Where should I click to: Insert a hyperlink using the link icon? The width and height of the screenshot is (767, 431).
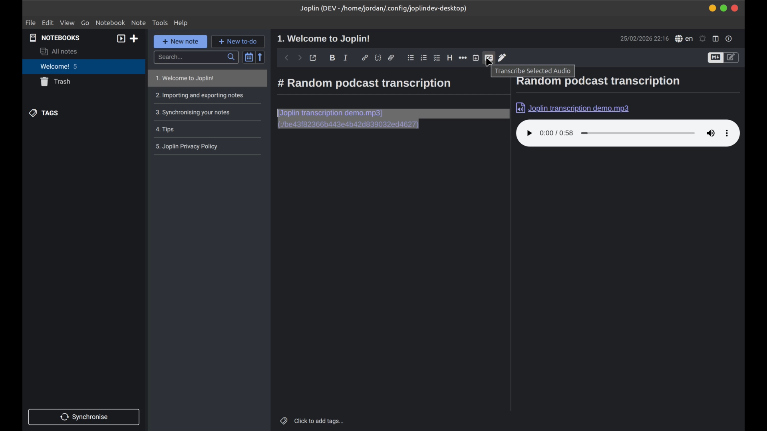coord(365,57)
